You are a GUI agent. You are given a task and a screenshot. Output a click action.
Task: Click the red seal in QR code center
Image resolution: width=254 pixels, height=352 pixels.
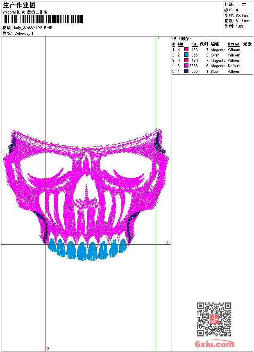click(x=214, y=320)
